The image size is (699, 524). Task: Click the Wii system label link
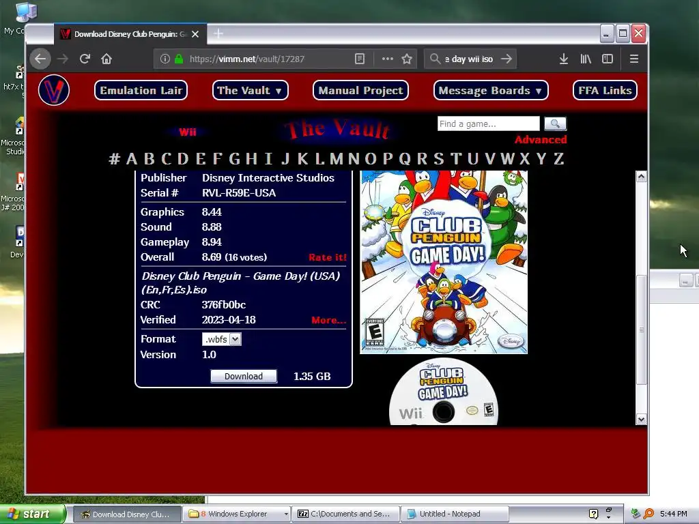187,132
